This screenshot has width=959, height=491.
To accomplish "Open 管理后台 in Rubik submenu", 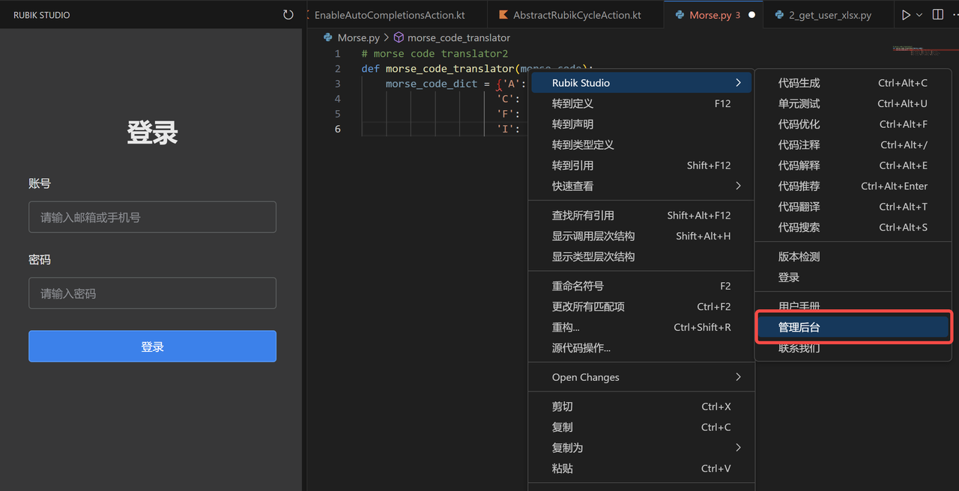I will click(853, 327).
